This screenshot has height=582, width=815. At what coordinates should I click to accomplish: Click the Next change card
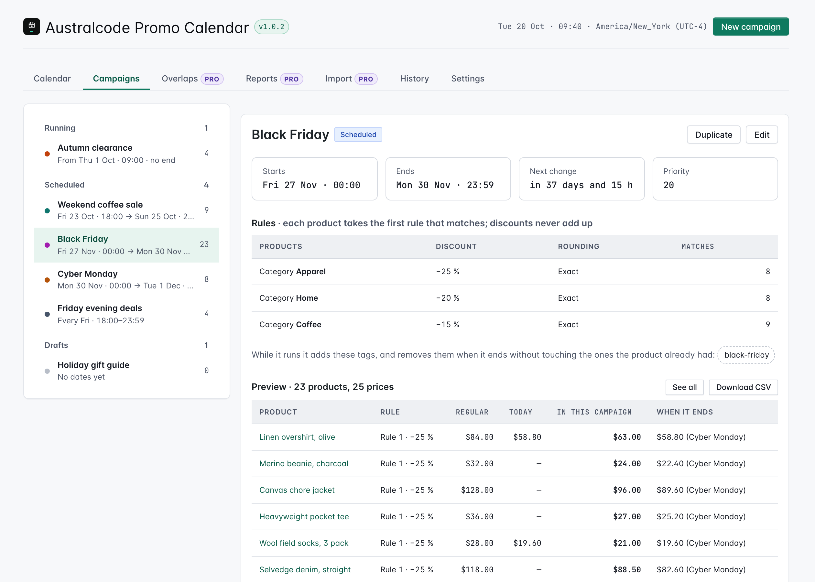pyautogui.click(x=581, y=179)
